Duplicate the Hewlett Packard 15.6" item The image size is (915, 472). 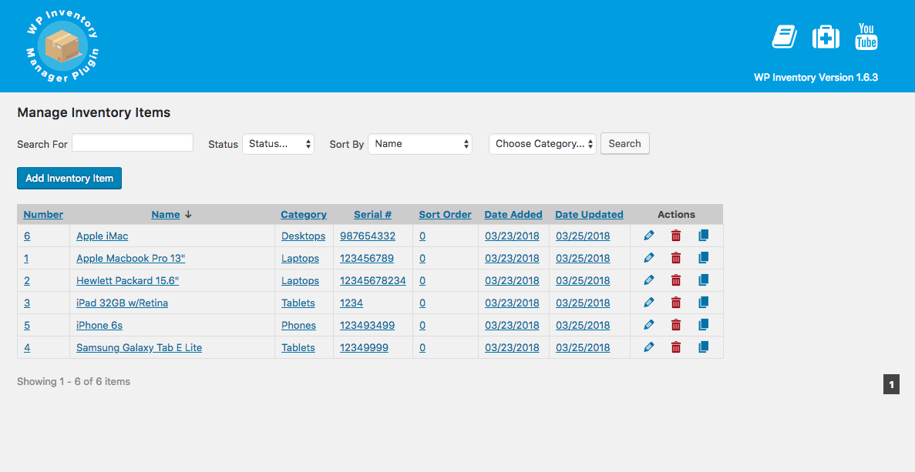coord(703,280)
